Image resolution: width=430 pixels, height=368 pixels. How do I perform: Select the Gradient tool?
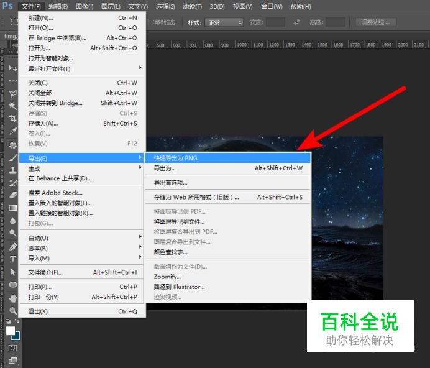[12, 208]
